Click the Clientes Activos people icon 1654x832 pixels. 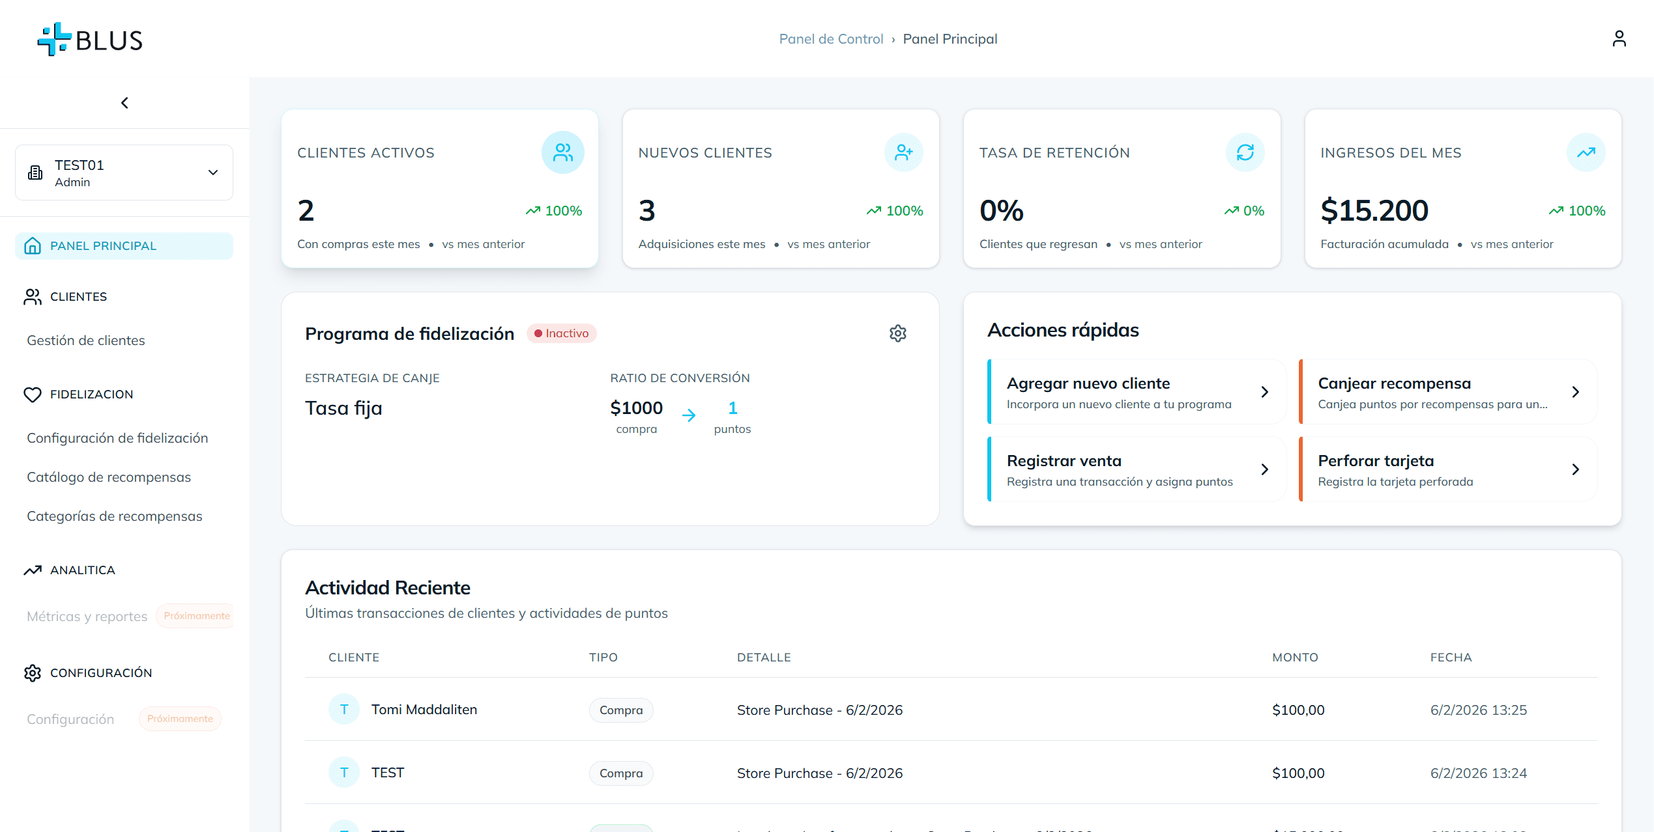coord(562,152)
